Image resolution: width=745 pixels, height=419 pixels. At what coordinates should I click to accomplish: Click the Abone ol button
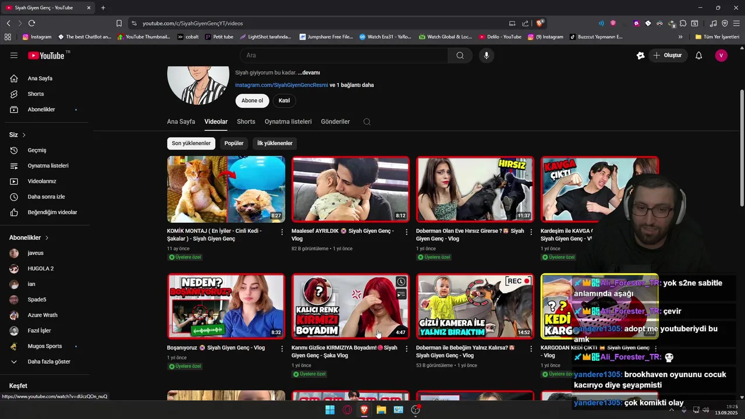tap(252, 101)
